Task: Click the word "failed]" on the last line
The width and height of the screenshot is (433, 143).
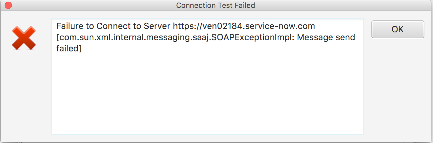Action: coord(69,49)
